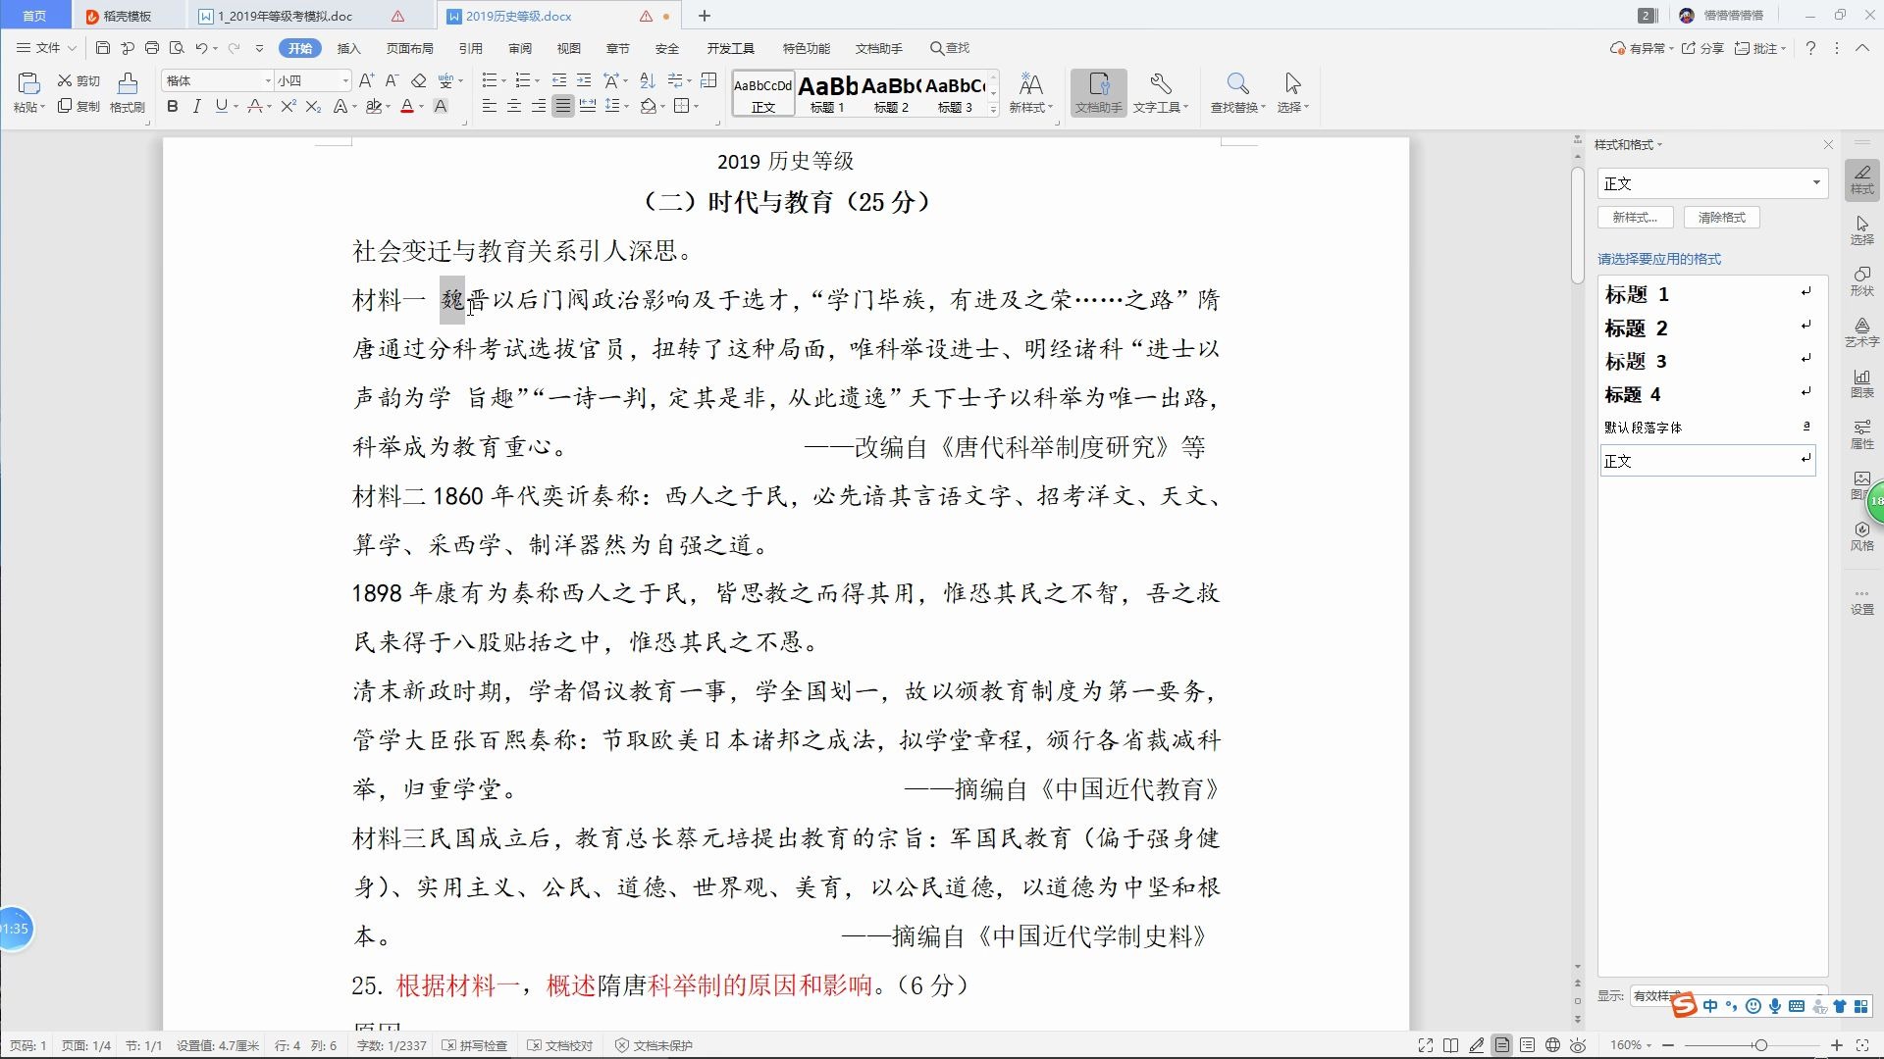Switch to 1_2019年等级考模拟.doc tab
The height and width of the screenshot is (1059, 1884).
click(x=285, y=16)
